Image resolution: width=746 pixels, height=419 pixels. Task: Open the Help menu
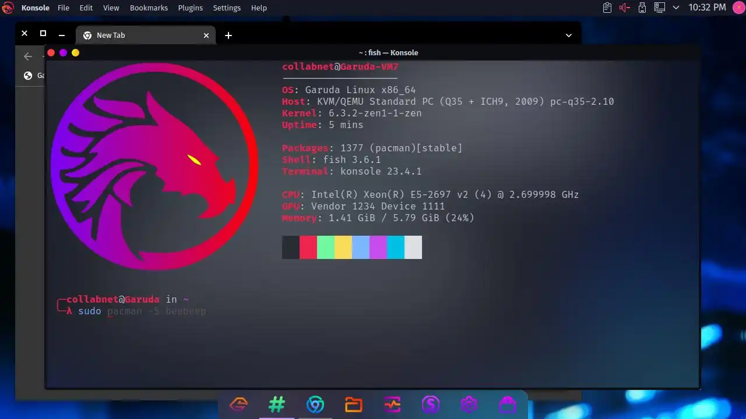[x=259, y=8]
